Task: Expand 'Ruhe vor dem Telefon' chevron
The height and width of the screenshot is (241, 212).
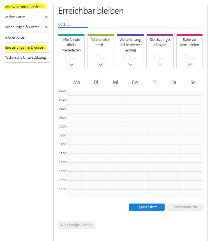Action: (190, 65)
